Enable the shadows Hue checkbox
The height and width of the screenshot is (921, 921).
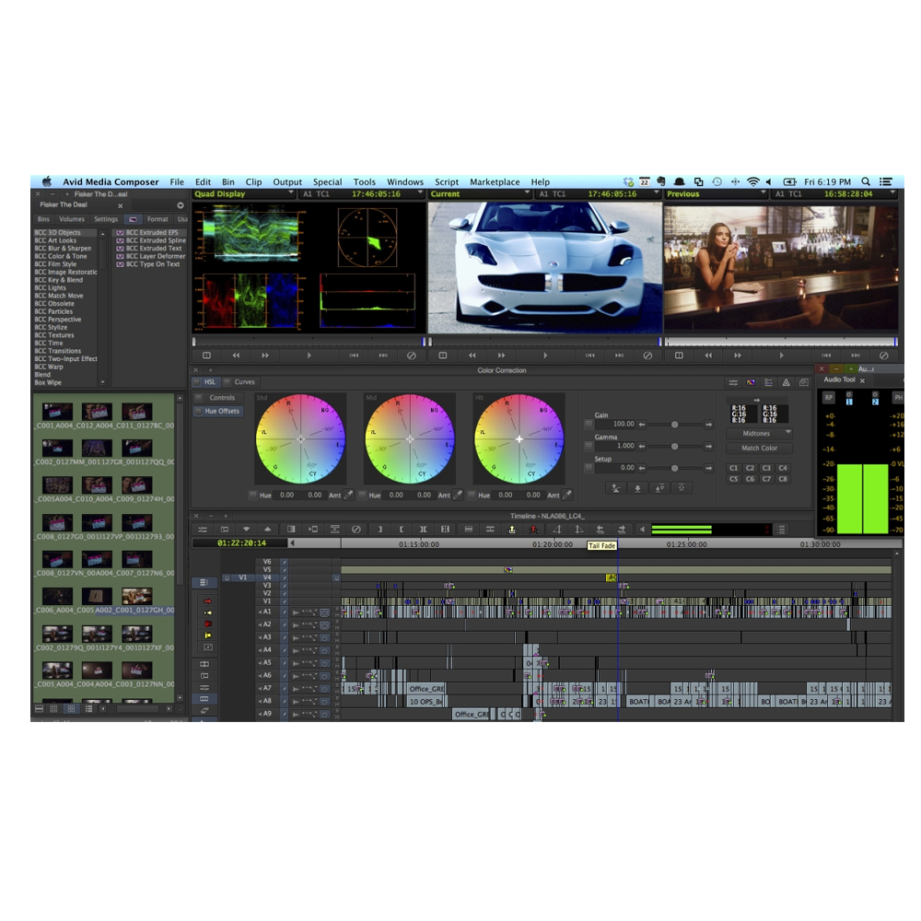click(x=252, y=495)
